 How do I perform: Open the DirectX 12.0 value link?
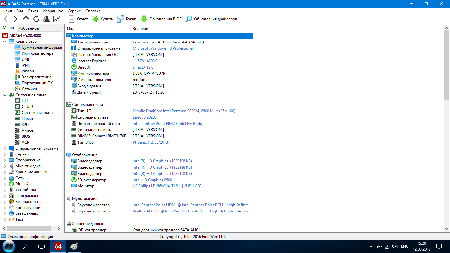click(143, 67)
